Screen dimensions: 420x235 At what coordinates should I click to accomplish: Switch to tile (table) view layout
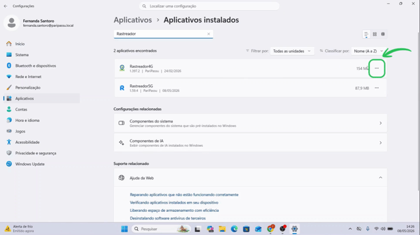pos(383,34)
